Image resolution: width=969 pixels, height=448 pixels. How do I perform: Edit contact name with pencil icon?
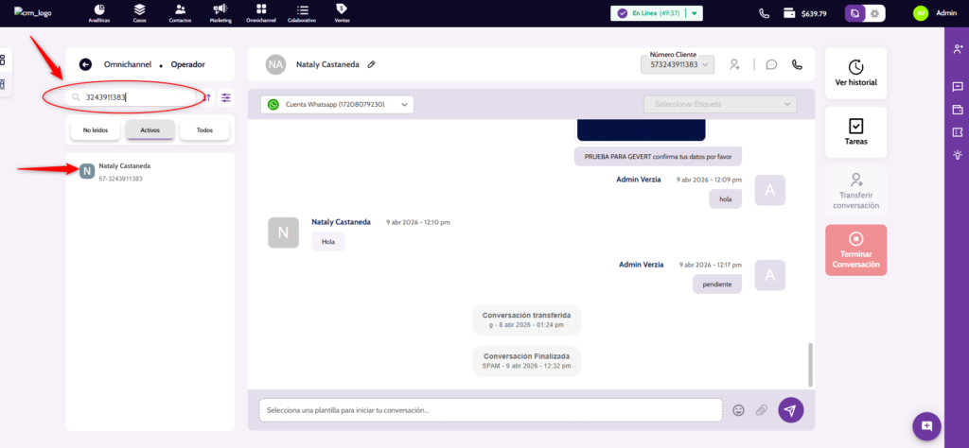coord(372,64)
